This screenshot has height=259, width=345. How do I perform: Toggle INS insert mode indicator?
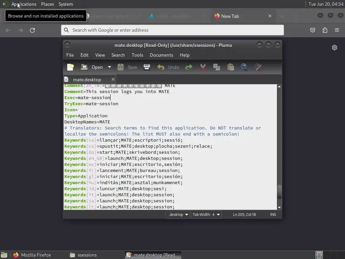273,214
